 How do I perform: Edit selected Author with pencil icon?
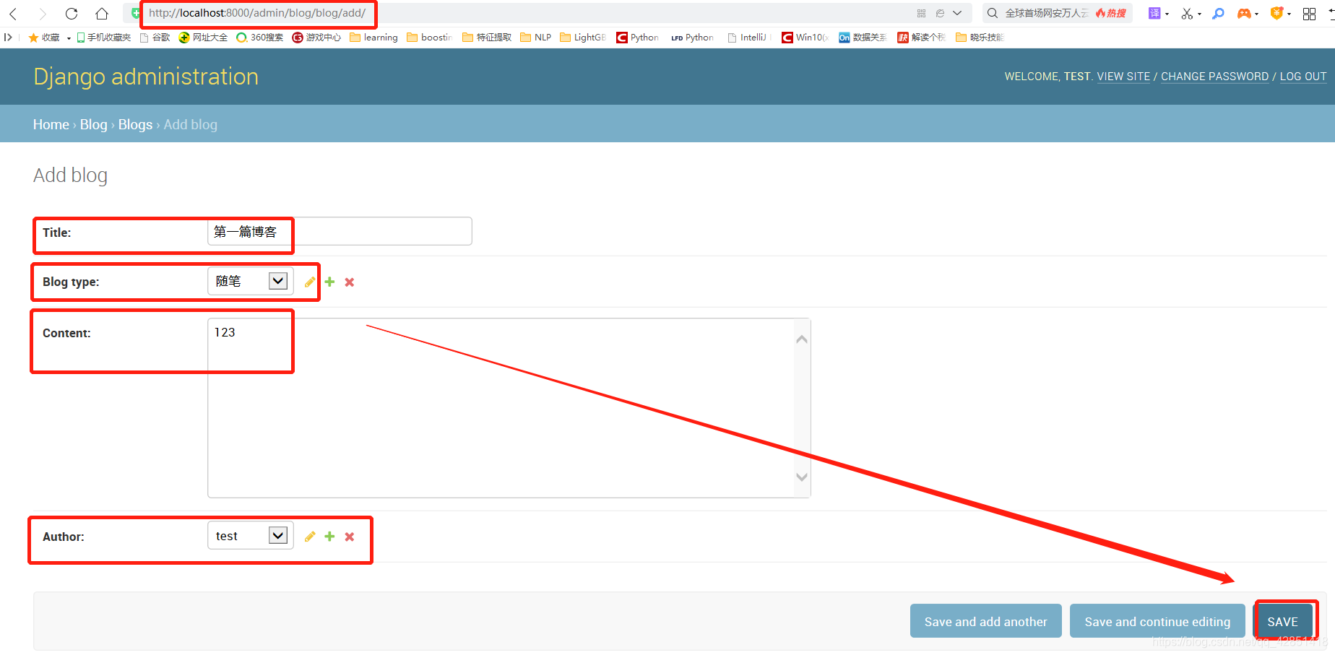(310, 537)
